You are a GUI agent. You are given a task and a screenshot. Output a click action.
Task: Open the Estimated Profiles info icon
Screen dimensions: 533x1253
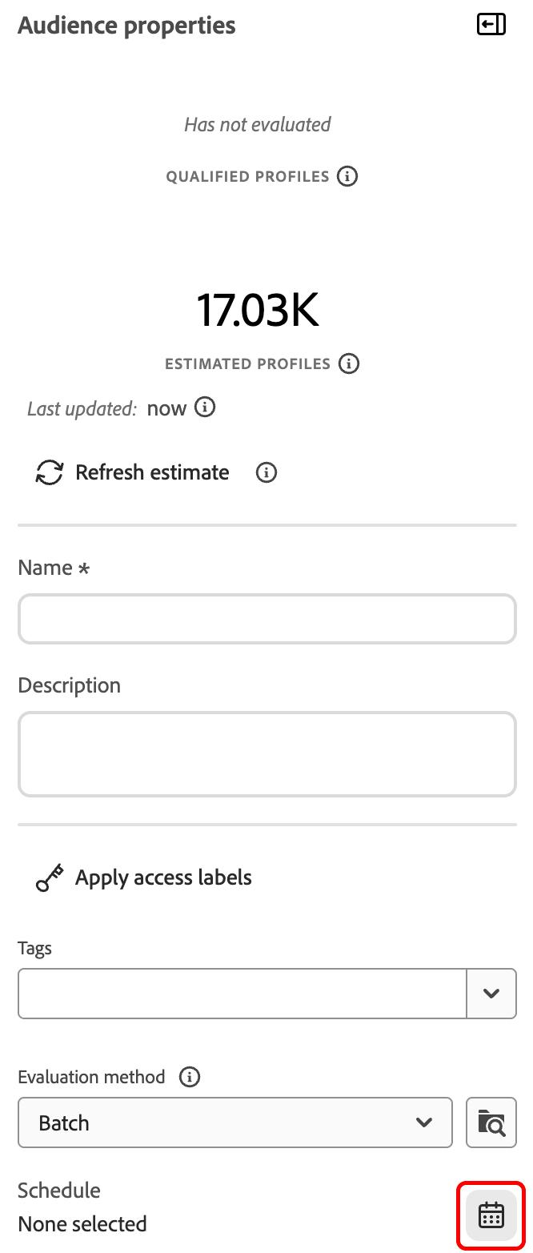(x=349, y=363)
